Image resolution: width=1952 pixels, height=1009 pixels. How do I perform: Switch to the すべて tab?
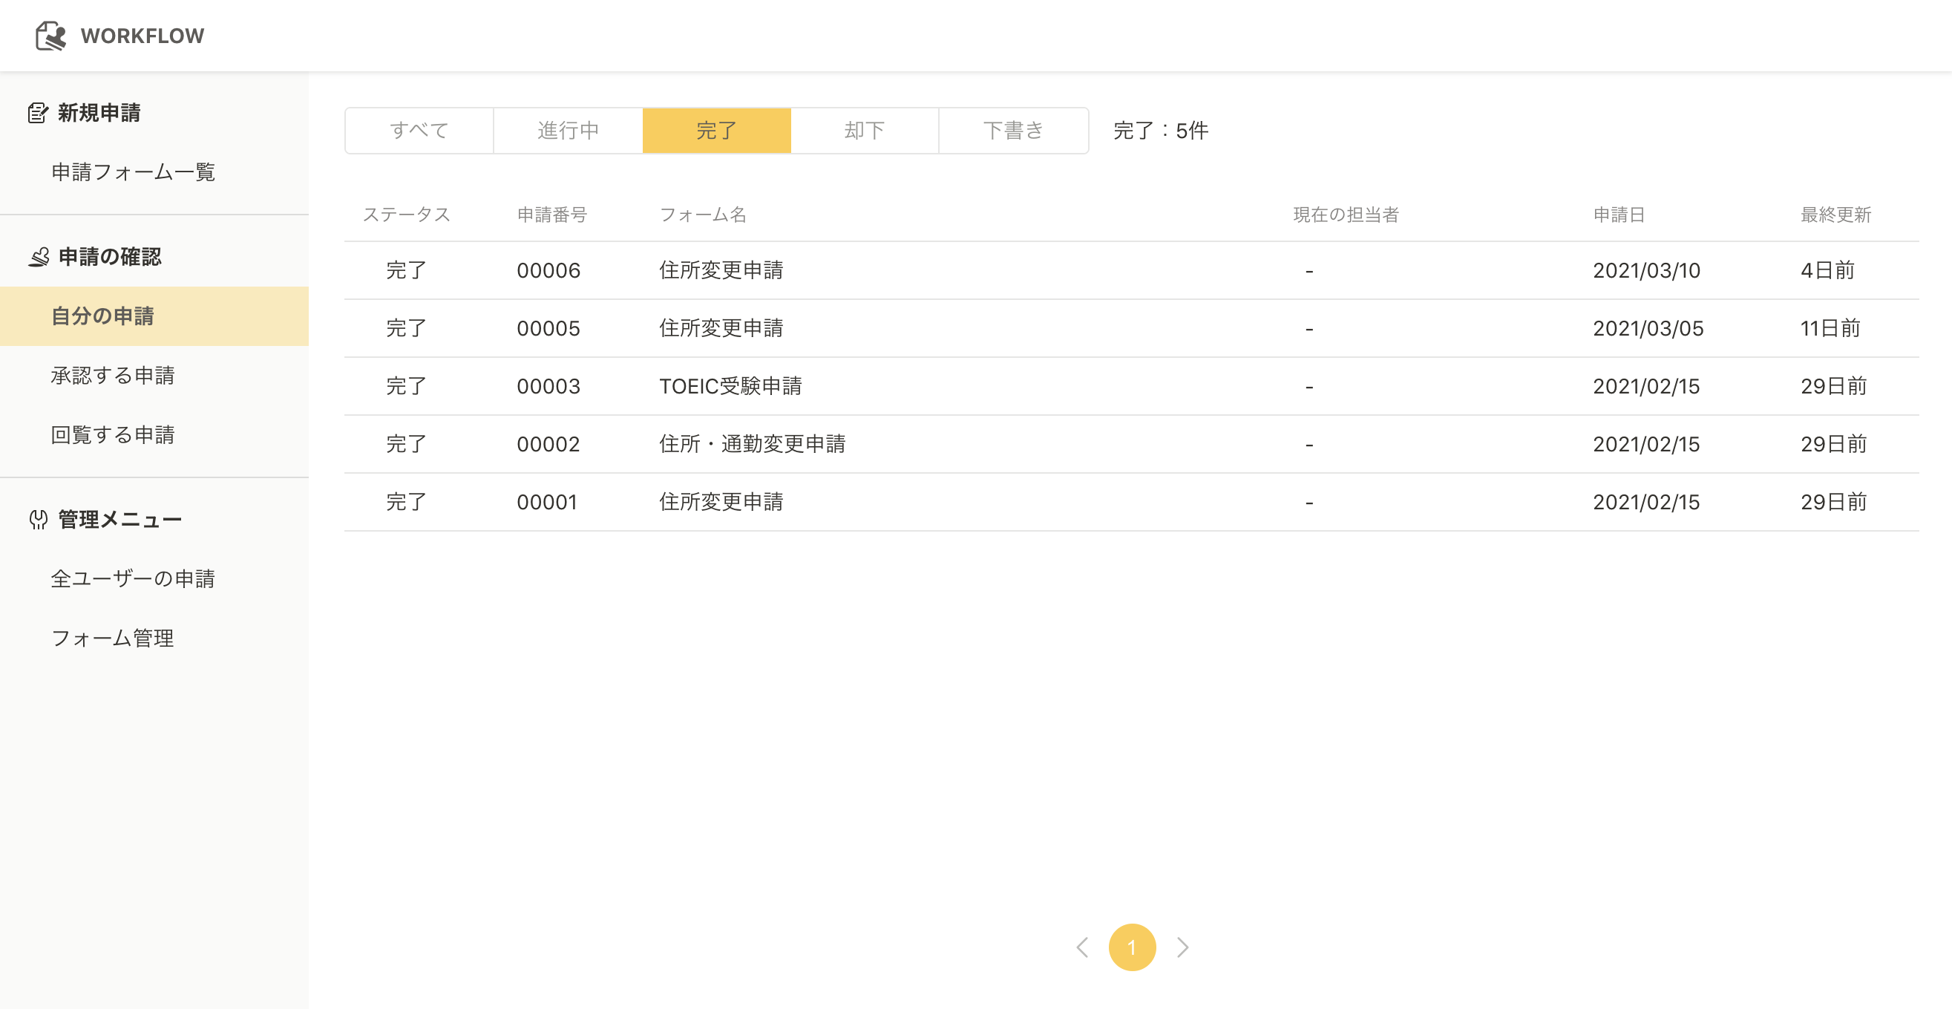pos(419,131)
